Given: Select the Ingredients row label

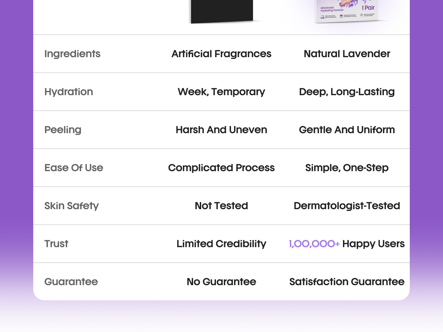Looking at the screenshot, I should pos(72,54).
